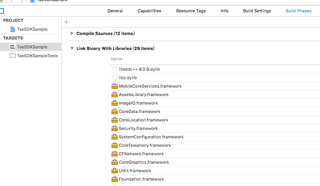Click the AssetsLibrary.framework toolbox icon
Screen dimensions: 320x186
point(115,95)
